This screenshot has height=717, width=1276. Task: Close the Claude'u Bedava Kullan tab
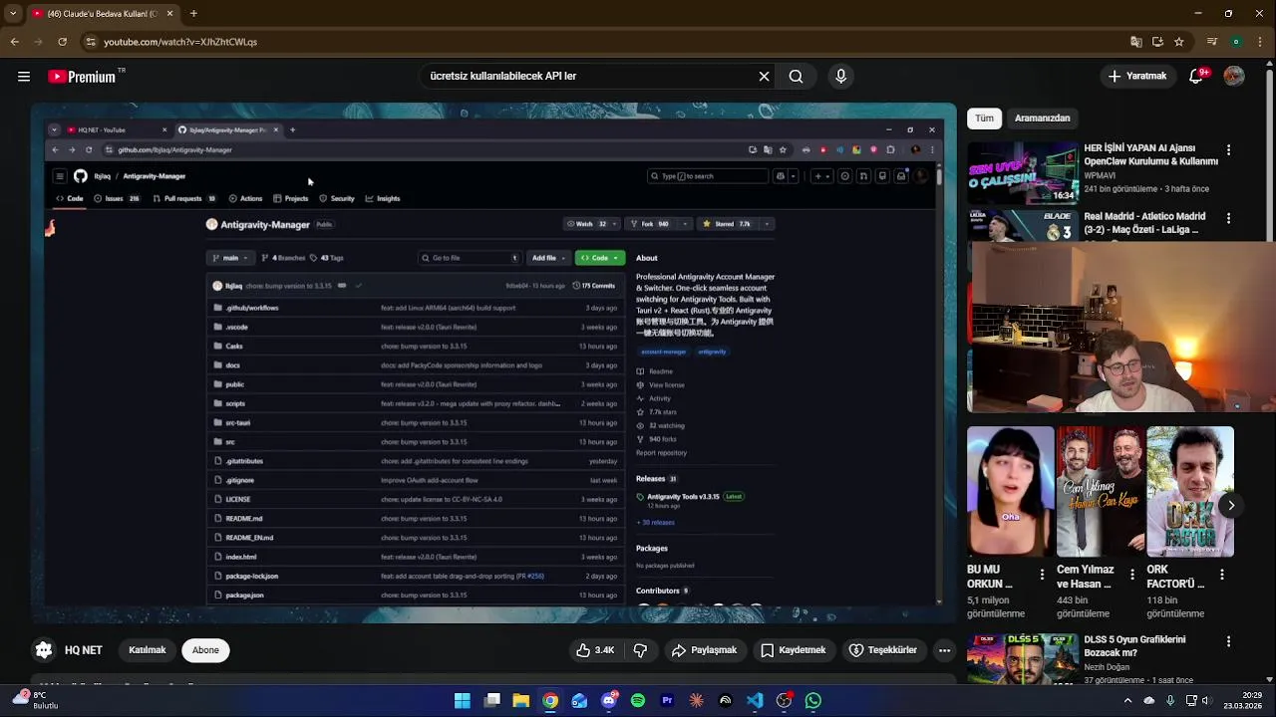pos(169,14)
